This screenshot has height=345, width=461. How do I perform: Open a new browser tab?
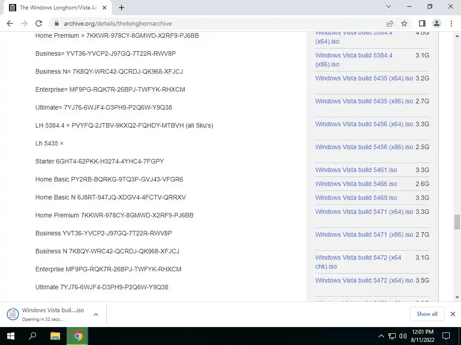122,8
